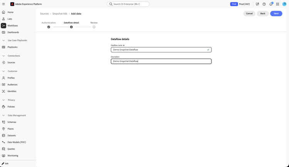Click the Dataflow name input field
The height and width of the screenshot is (167, 289).
click(x=161, y=50)
